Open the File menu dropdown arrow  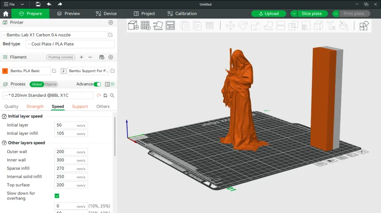22,4
